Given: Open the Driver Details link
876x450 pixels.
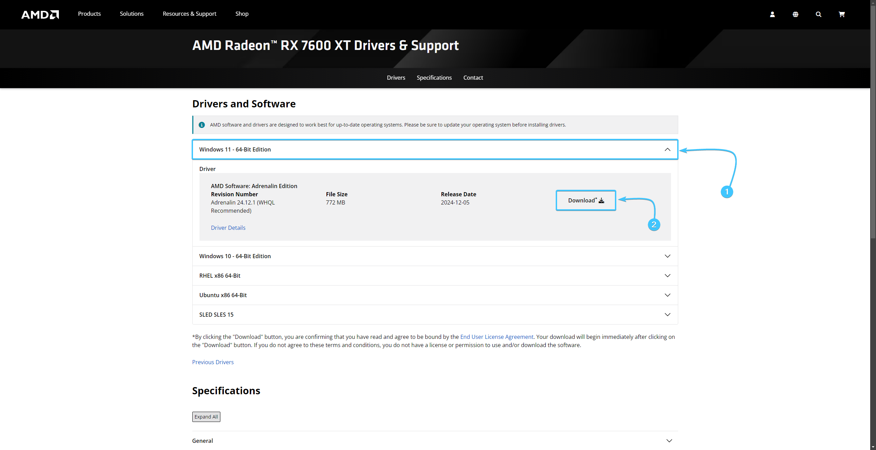Looking at the screenshot, I should [228, 228].
